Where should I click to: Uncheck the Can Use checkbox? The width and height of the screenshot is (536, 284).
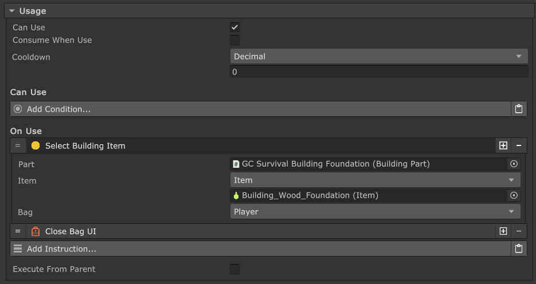pyautogui.click(x=234, y=27)
